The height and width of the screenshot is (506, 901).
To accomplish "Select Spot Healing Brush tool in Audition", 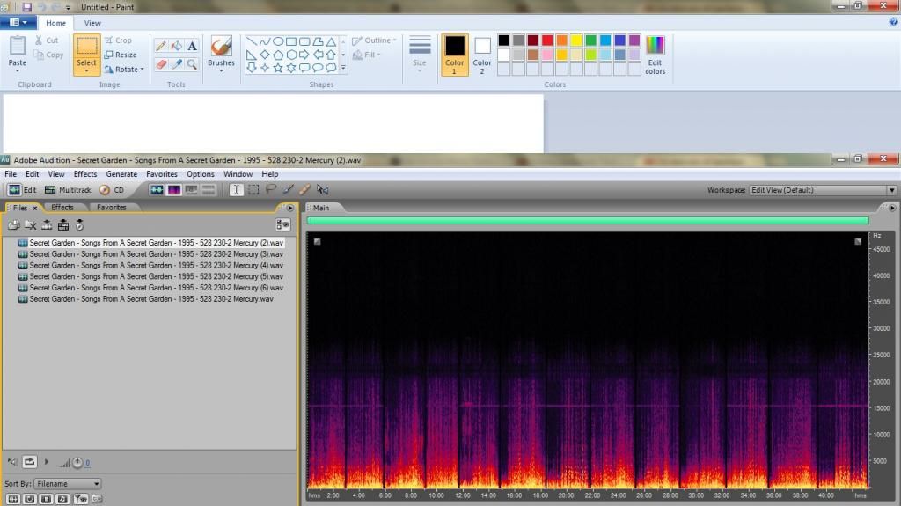I will pos(304,190).
